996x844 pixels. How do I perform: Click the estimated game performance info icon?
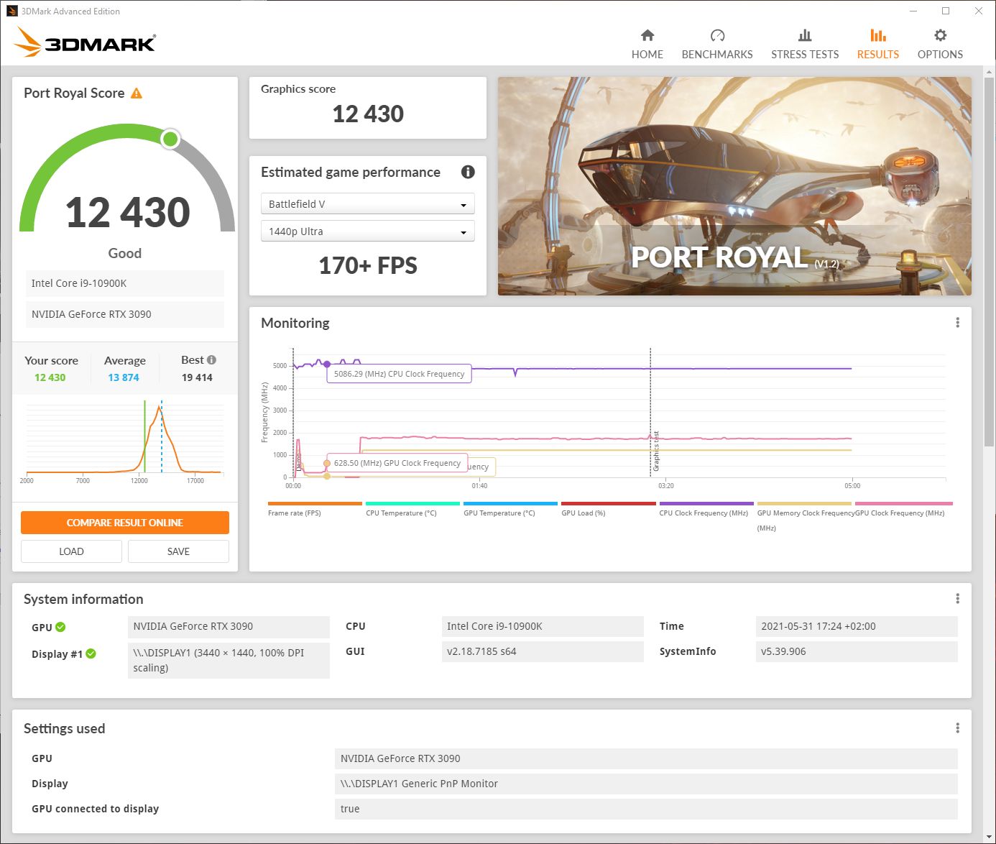[x=468, y=172]
